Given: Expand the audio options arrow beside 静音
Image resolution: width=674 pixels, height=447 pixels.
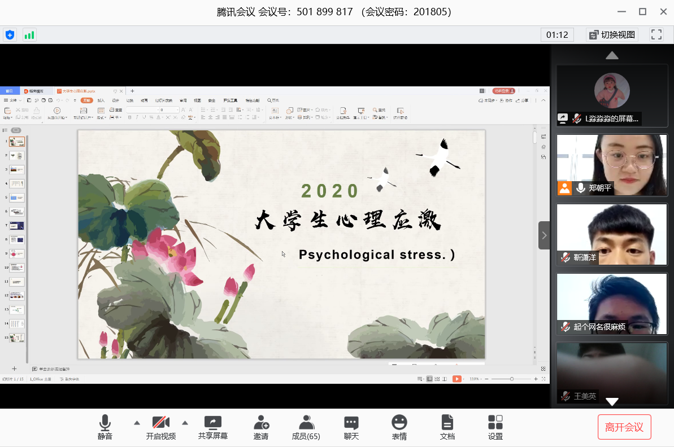Looking at the screenshot, I should pos(137,423).
